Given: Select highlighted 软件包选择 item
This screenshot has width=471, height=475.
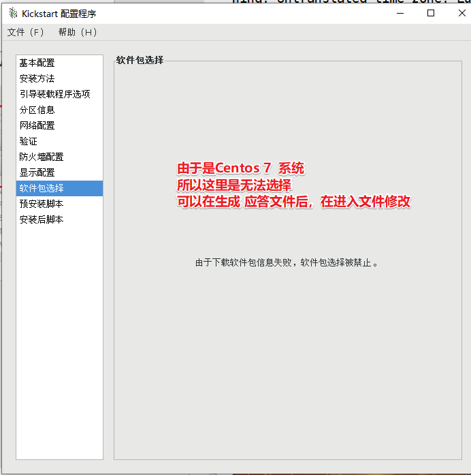Looking at the screenshot, I should tap(59, 188).
